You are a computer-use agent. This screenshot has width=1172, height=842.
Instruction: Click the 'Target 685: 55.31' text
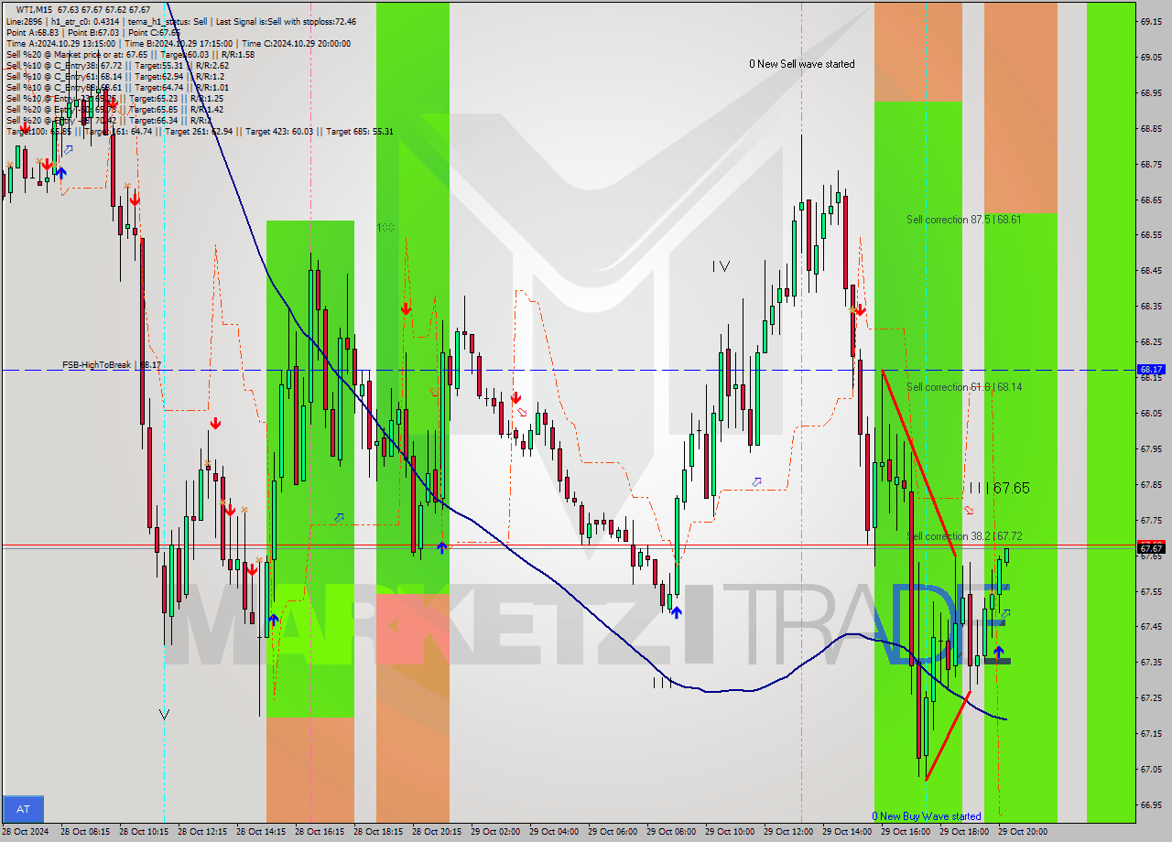tap(360, 132)
